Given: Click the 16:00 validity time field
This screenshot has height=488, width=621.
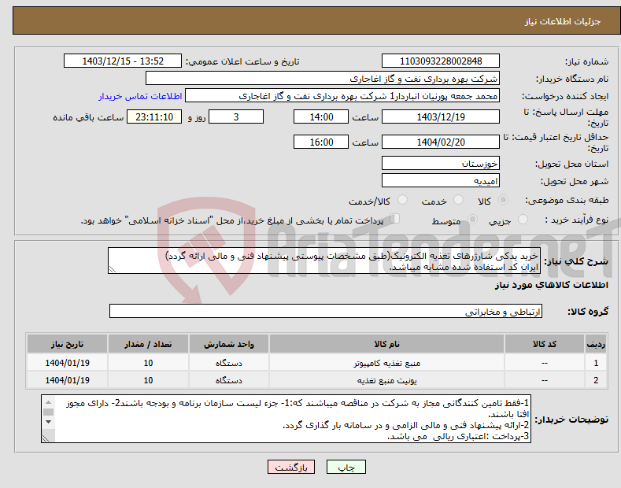Looking at the screenshot, I should point(321,142).
